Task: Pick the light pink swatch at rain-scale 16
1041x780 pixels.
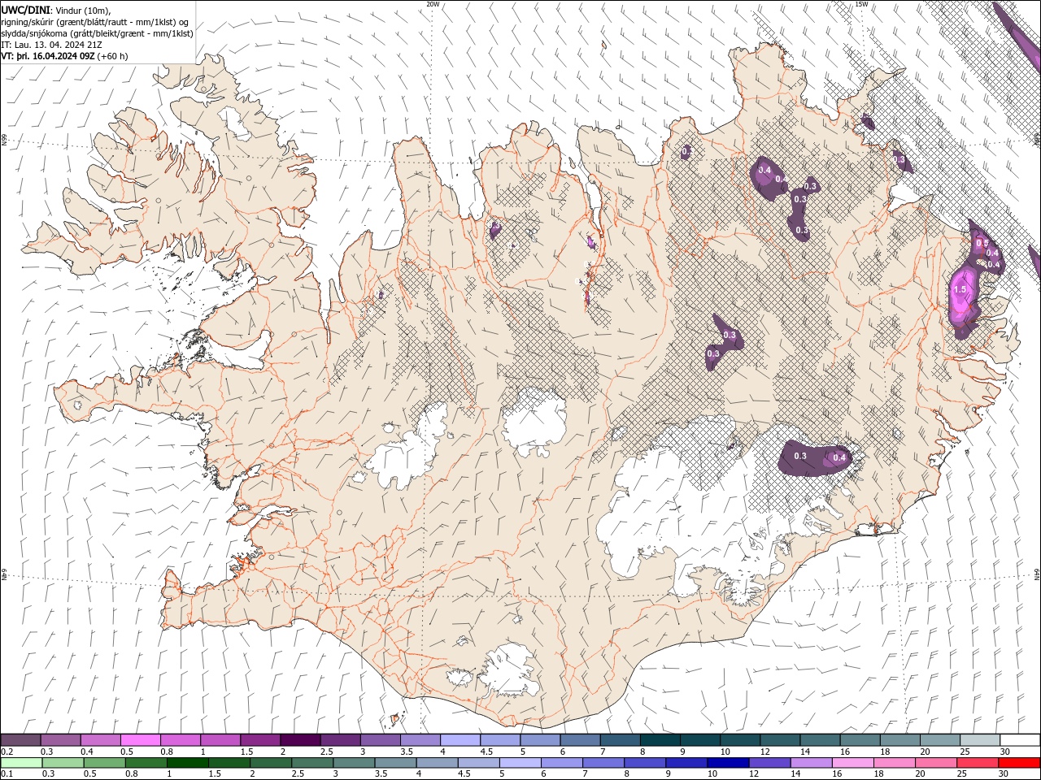Action: [852, 763]
